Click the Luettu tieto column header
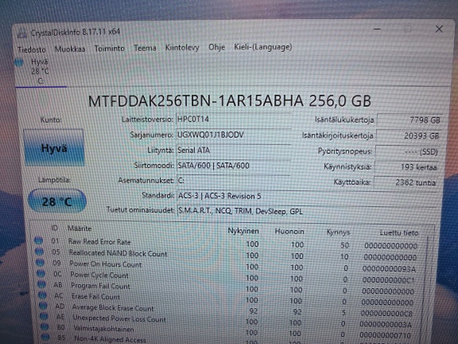 pyautogui.click(x=399, y=233)
